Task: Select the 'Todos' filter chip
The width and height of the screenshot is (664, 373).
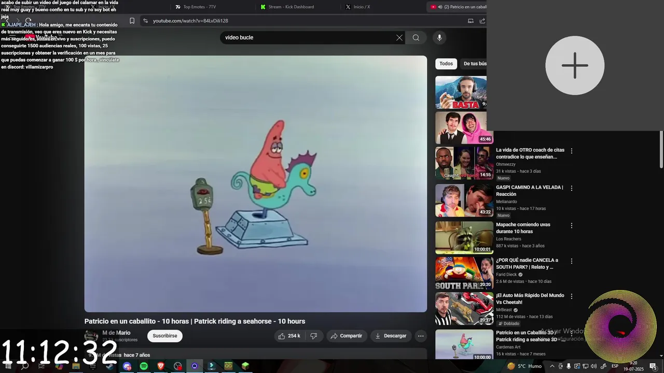Action: (446, 64)
